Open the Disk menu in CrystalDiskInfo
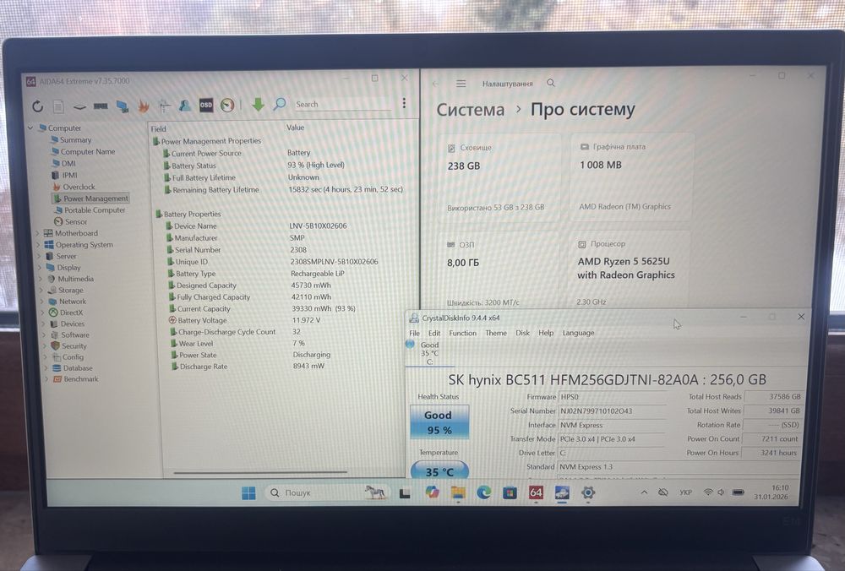Screen dimensions: 845x571 (523, 333)
